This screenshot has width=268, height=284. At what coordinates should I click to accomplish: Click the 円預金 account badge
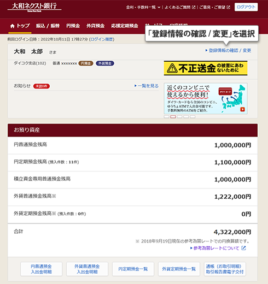(86, 63)
